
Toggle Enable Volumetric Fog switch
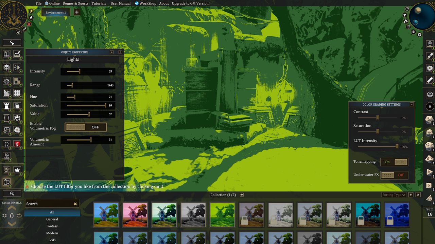[86, 127]
